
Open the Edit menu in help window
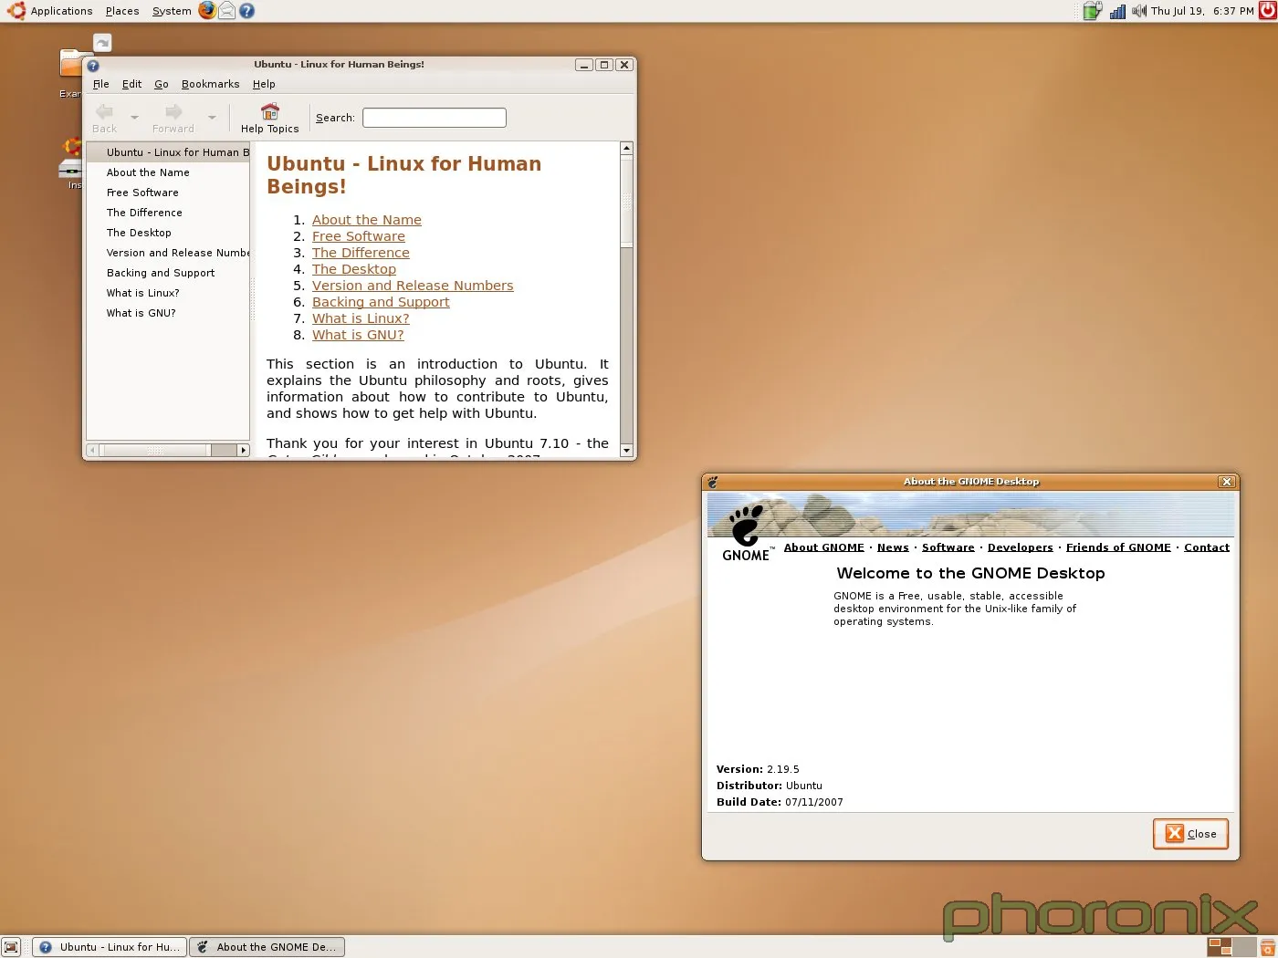pos(131,84)
